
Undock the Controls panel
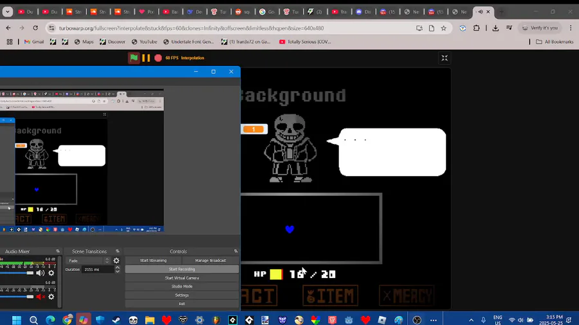[x=235, y=251]
